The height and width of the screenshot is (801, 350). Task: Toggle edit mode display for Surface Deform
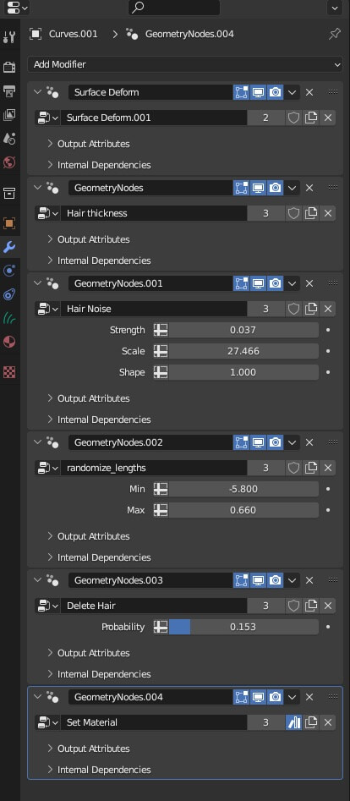click(x=241, y=92)
